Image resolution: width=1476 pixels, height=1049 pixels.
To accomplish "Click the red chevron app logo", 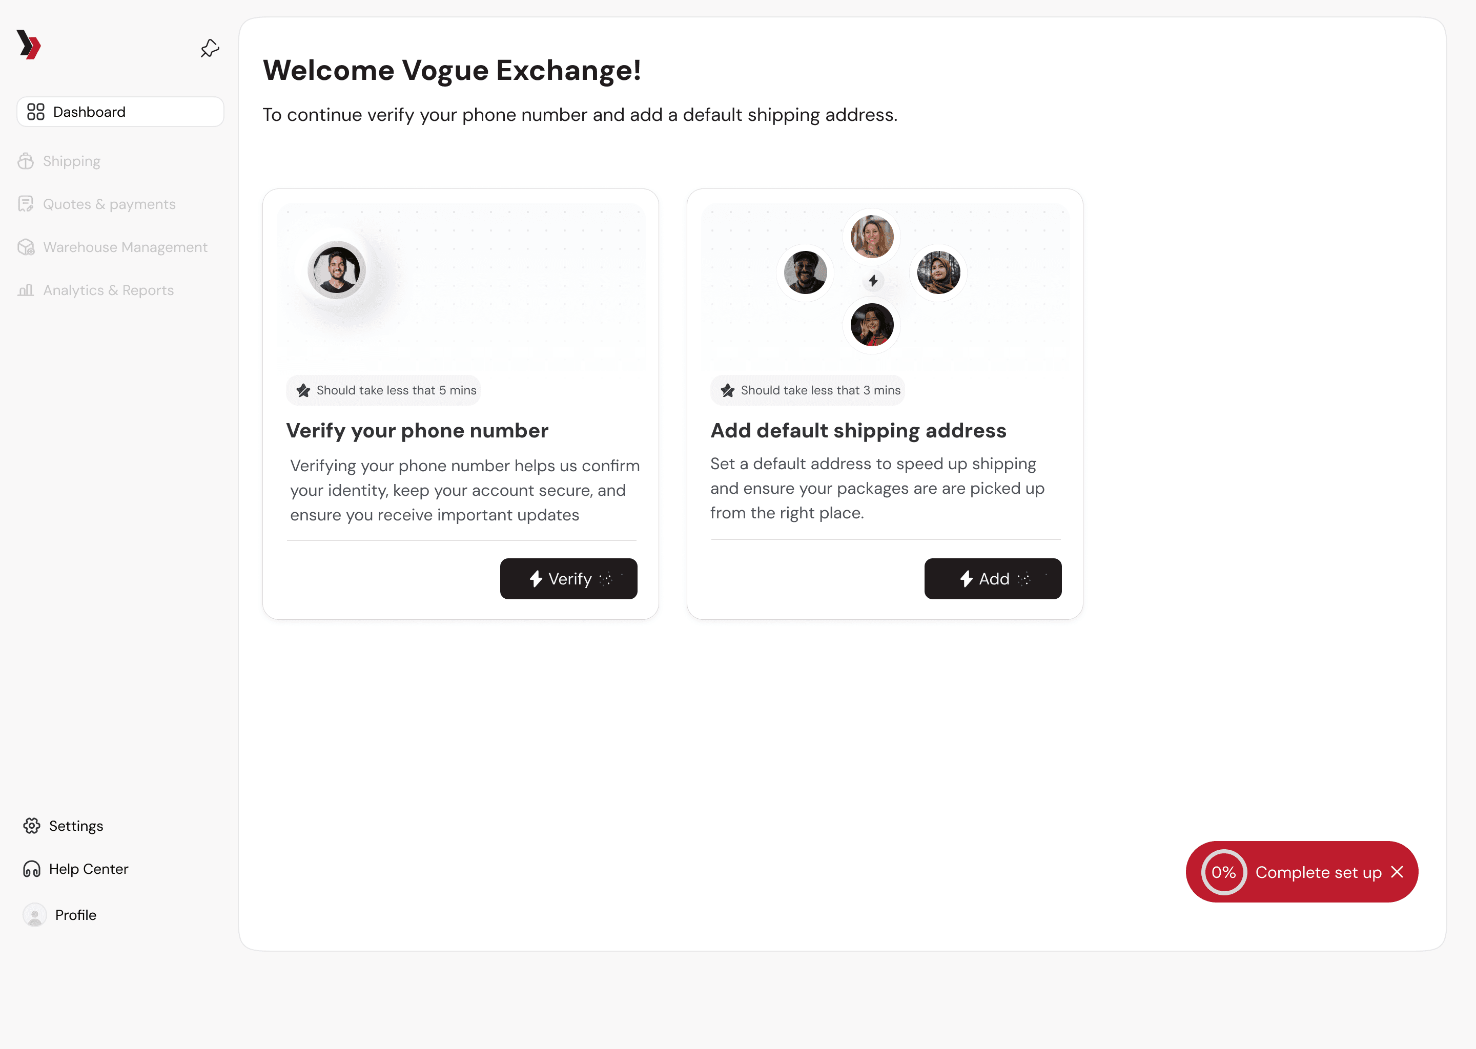I will [29, 45].
